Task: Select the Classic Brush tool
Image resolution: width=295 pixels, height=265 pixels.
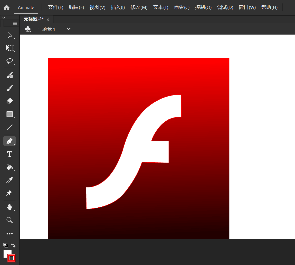Action: pos(9,88)
